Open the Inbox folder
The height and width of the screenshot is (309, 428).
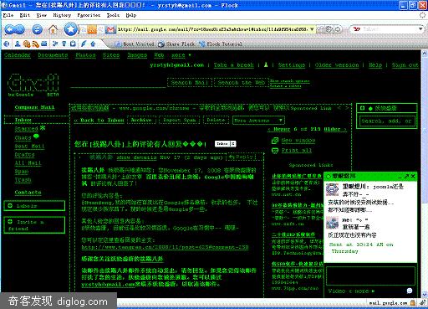[x=23, y=120]
